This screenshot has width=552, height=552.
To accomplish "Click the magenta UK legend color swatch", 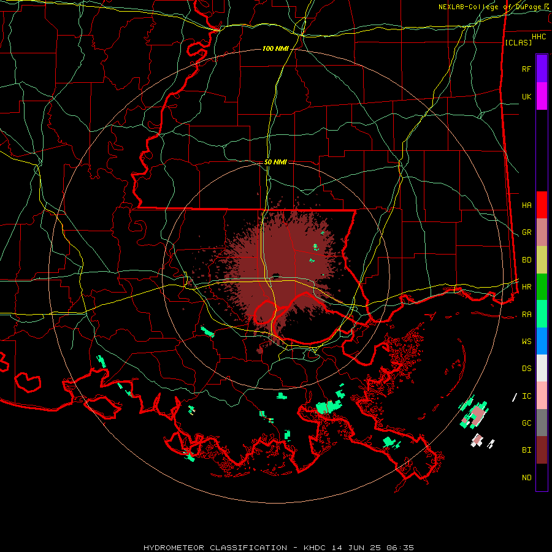I will [542, 96].
